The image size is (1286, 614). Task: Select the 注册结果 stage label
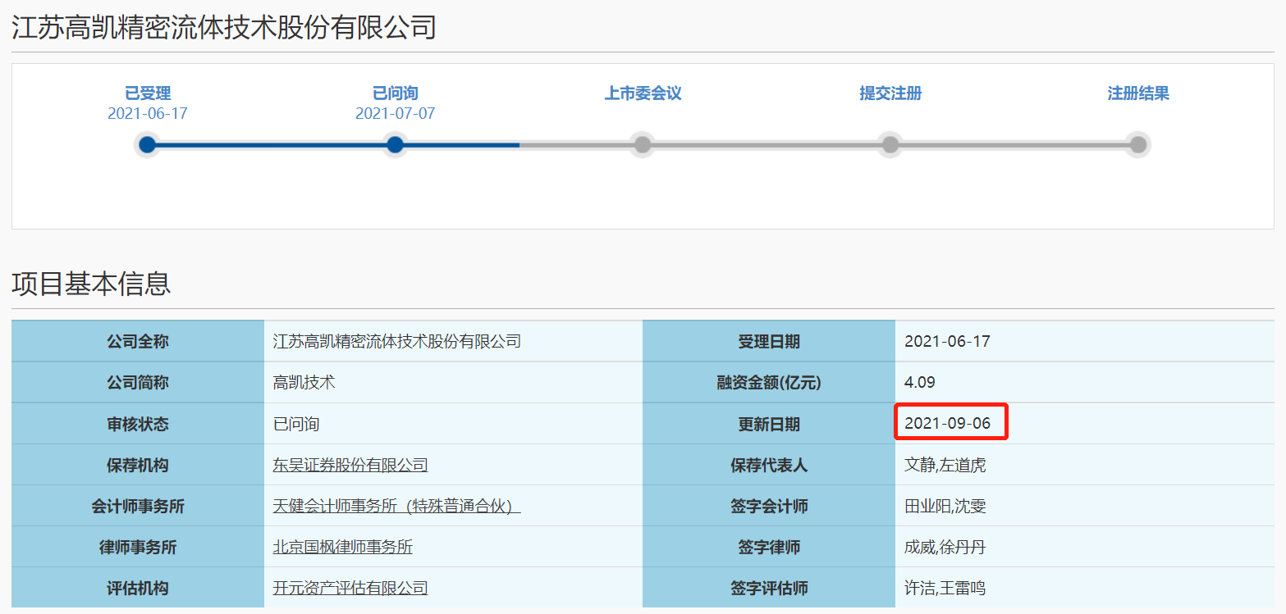1138,93
